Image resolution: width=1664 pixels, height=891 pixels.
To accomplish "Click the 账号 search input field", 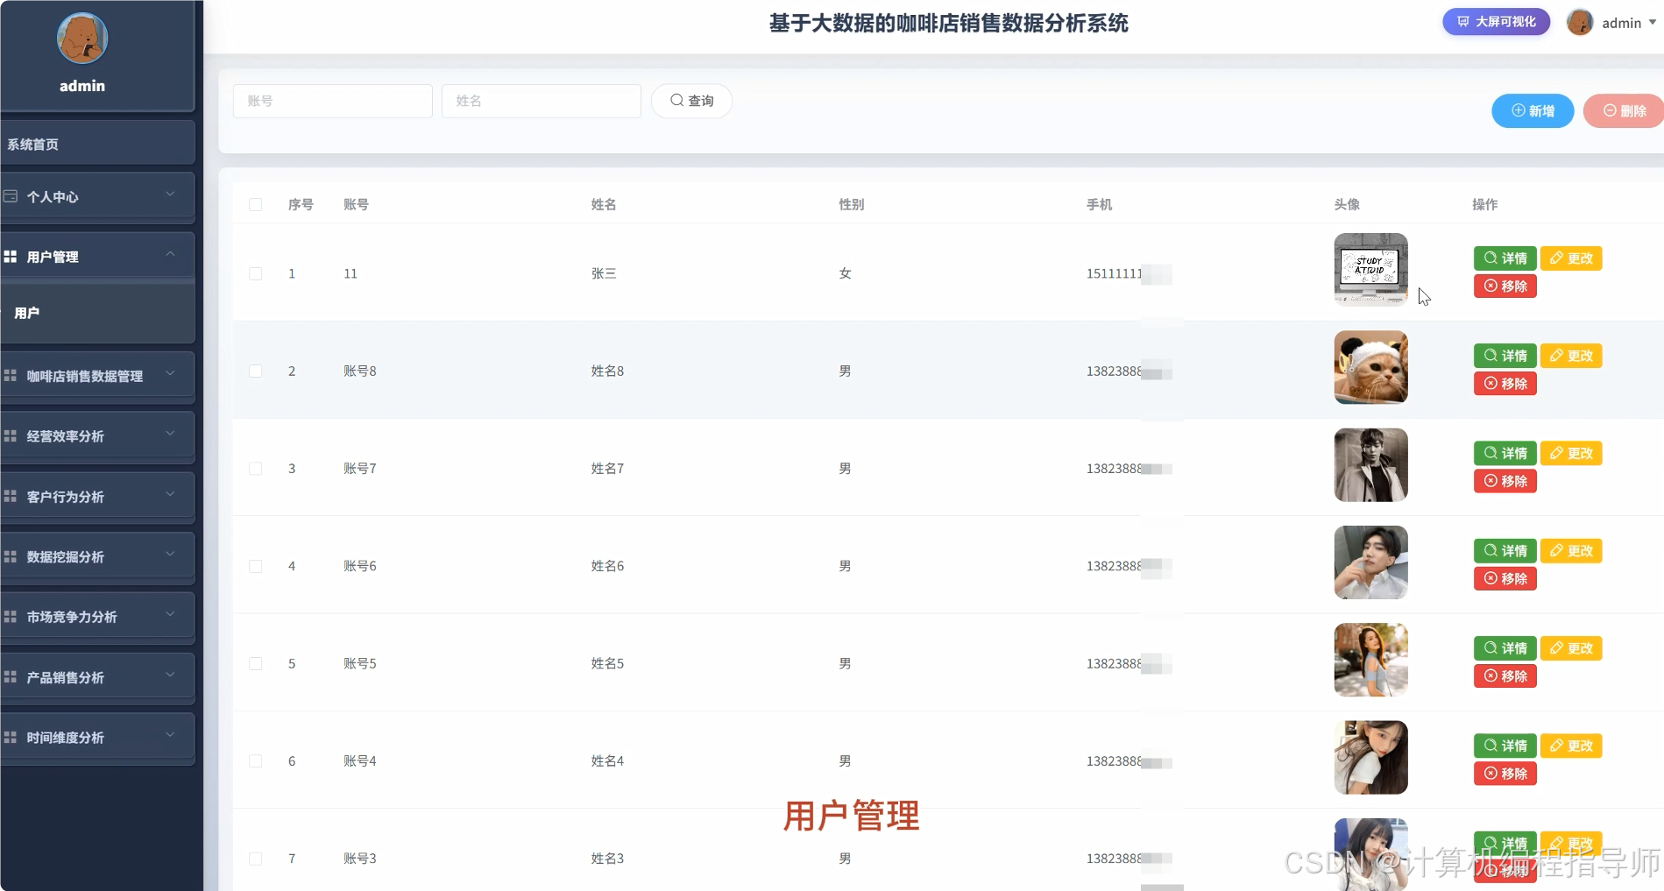I will click(x=332, y=101).
